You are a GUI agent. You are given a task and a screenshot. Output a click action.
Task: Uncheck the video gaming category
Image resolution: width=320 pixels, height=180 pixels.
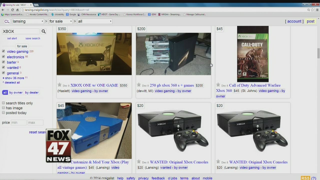tap(3, 51)
